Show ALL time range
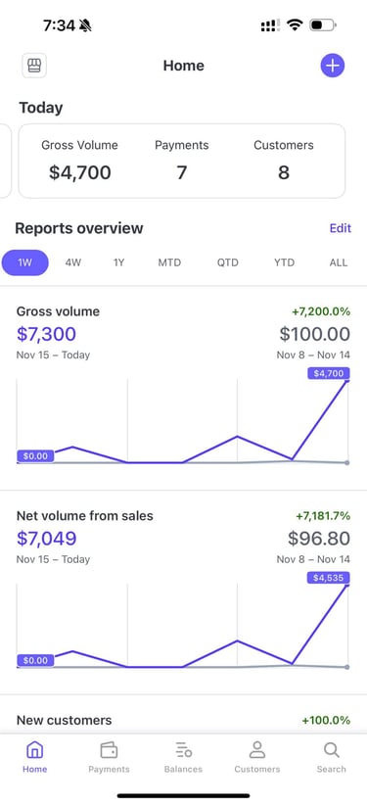Screen dimensions: 367x805 pos(339,262)
